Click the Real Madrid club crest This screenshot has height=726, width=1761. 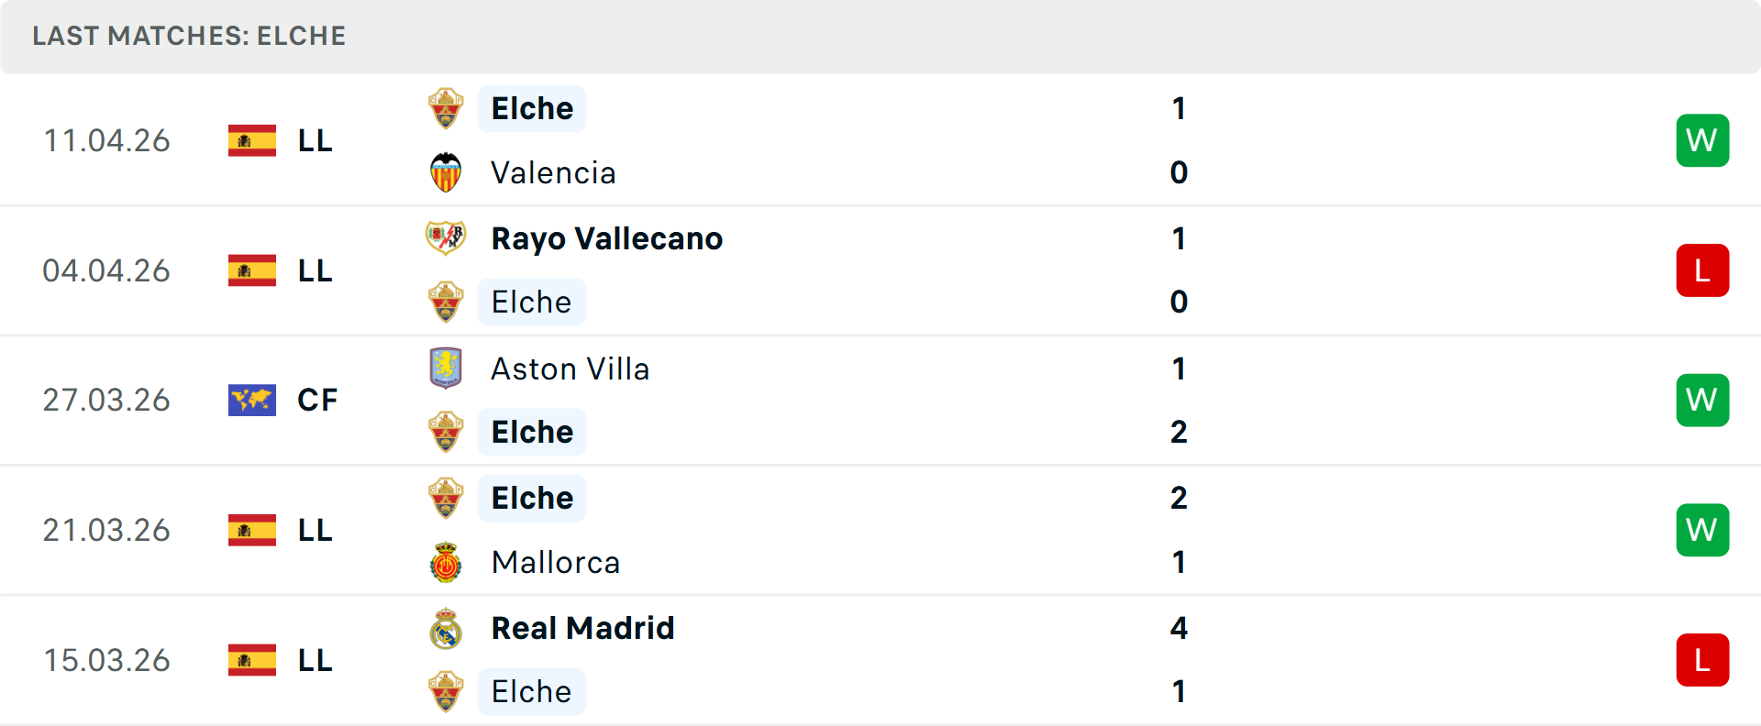coord(446,628)
